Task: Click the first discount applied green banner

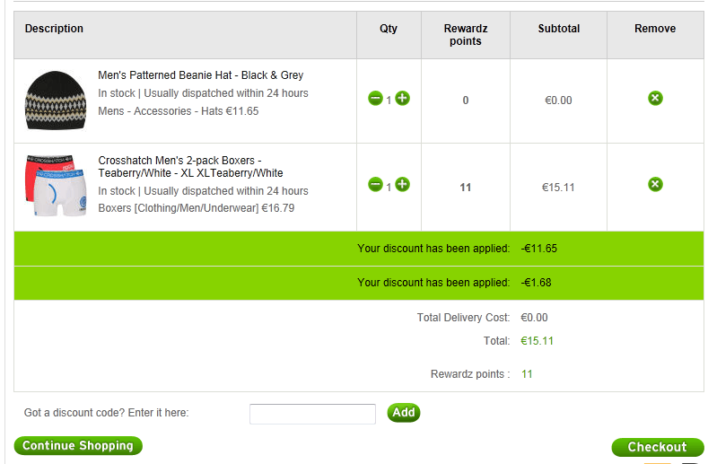Action: coord(359,249)
